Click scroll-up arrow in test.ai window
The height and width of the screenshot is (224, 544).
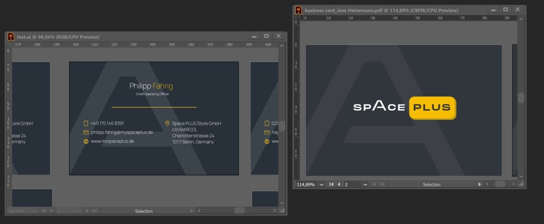(x=282, y=45)
